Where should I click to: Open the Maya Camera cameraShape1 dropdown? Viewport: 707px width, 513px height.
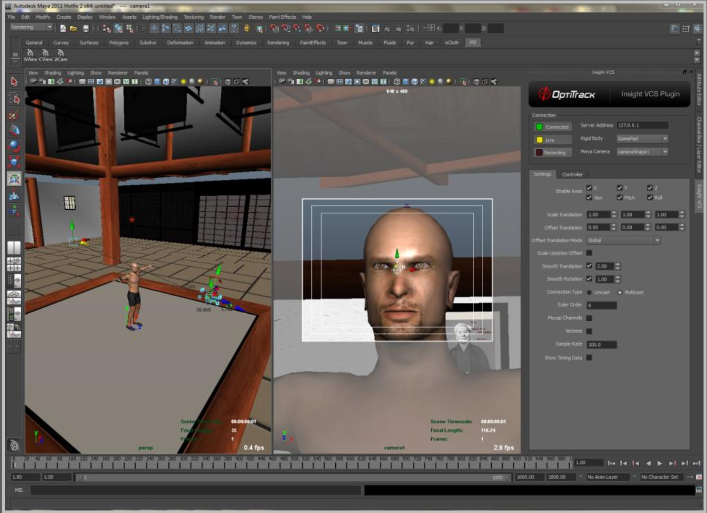click(x=665, y=152)
